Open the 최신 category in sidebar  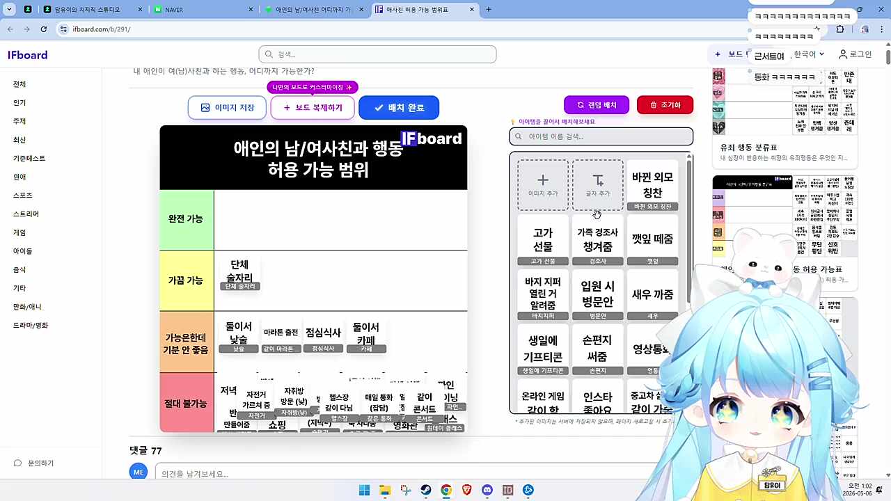19,140
